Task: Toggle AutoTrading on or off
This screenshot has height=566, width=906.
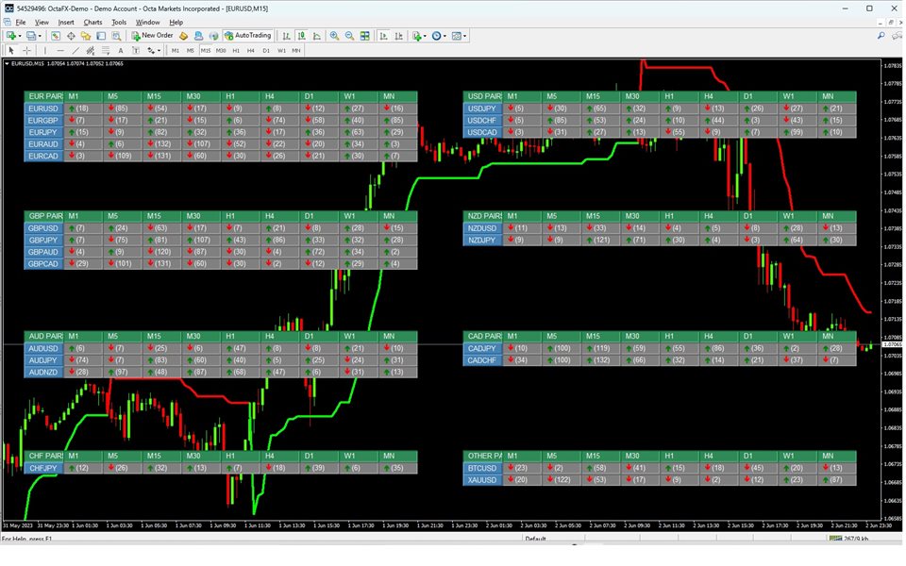Action: point(248,36)
